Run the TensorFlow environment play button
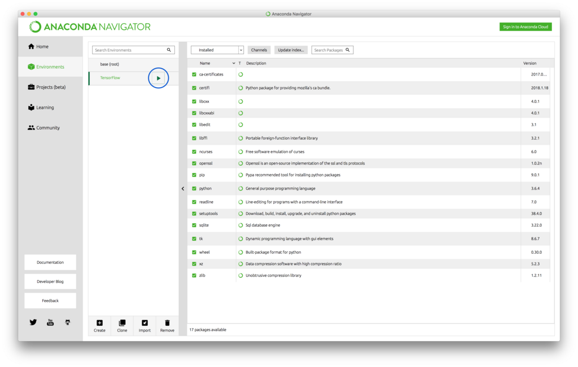 (159, 78)
